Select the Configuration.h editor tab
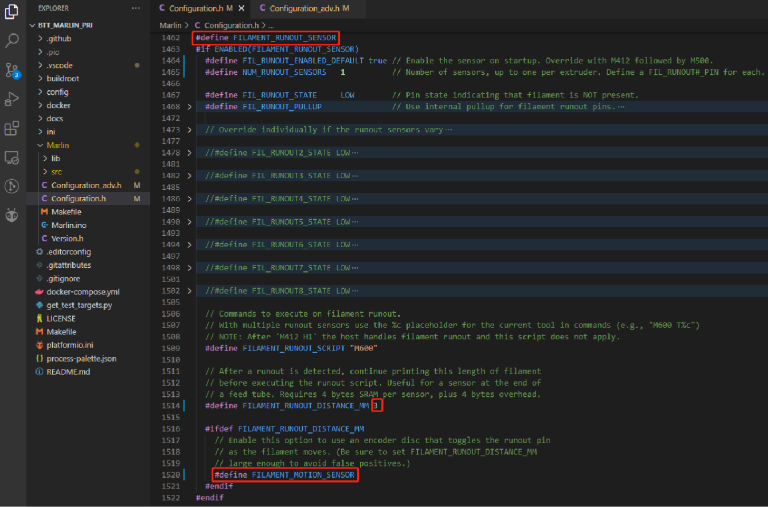 click(x=196, y=8)
